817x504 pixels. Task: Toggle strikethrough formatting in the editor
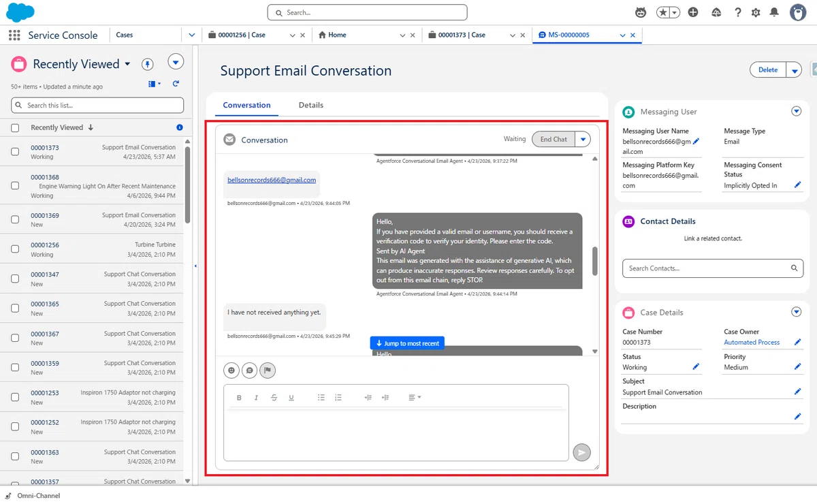(274, 398)
